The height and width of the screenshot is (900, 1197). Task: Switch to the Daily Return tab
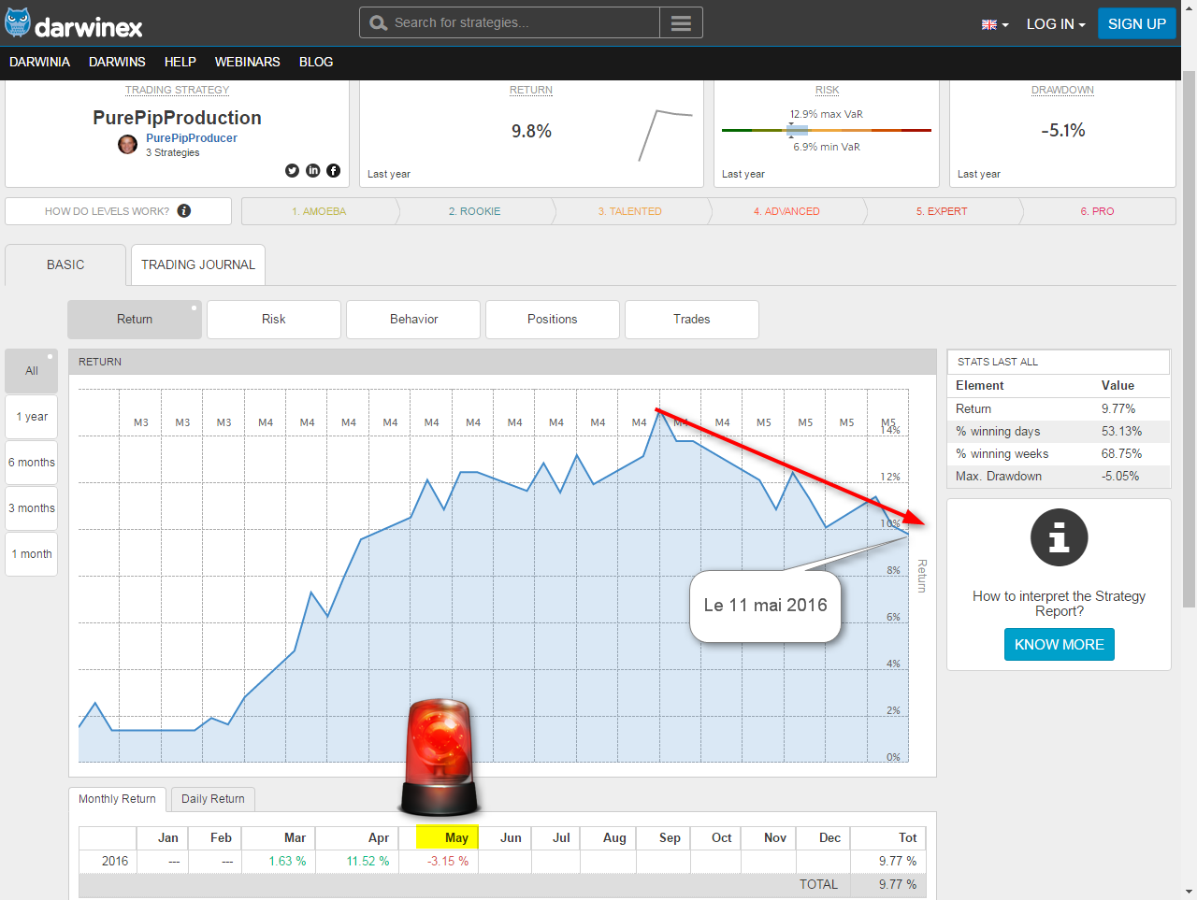point(213,799)
